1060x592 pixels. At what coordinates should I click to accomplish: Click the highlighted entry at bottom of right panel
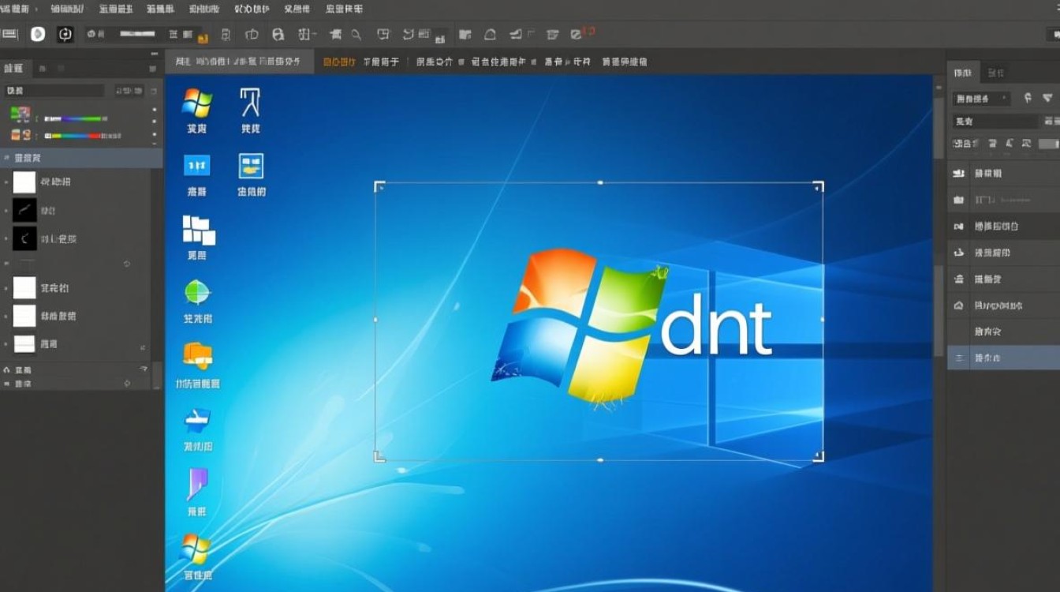(x=1002, y=357)
